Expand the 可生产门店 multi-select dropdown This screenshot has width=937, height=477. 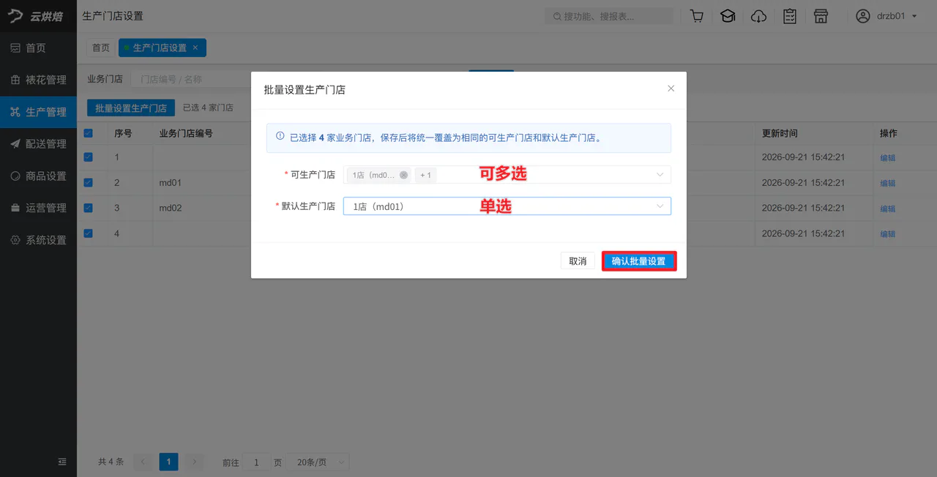(x=507, y=175)
